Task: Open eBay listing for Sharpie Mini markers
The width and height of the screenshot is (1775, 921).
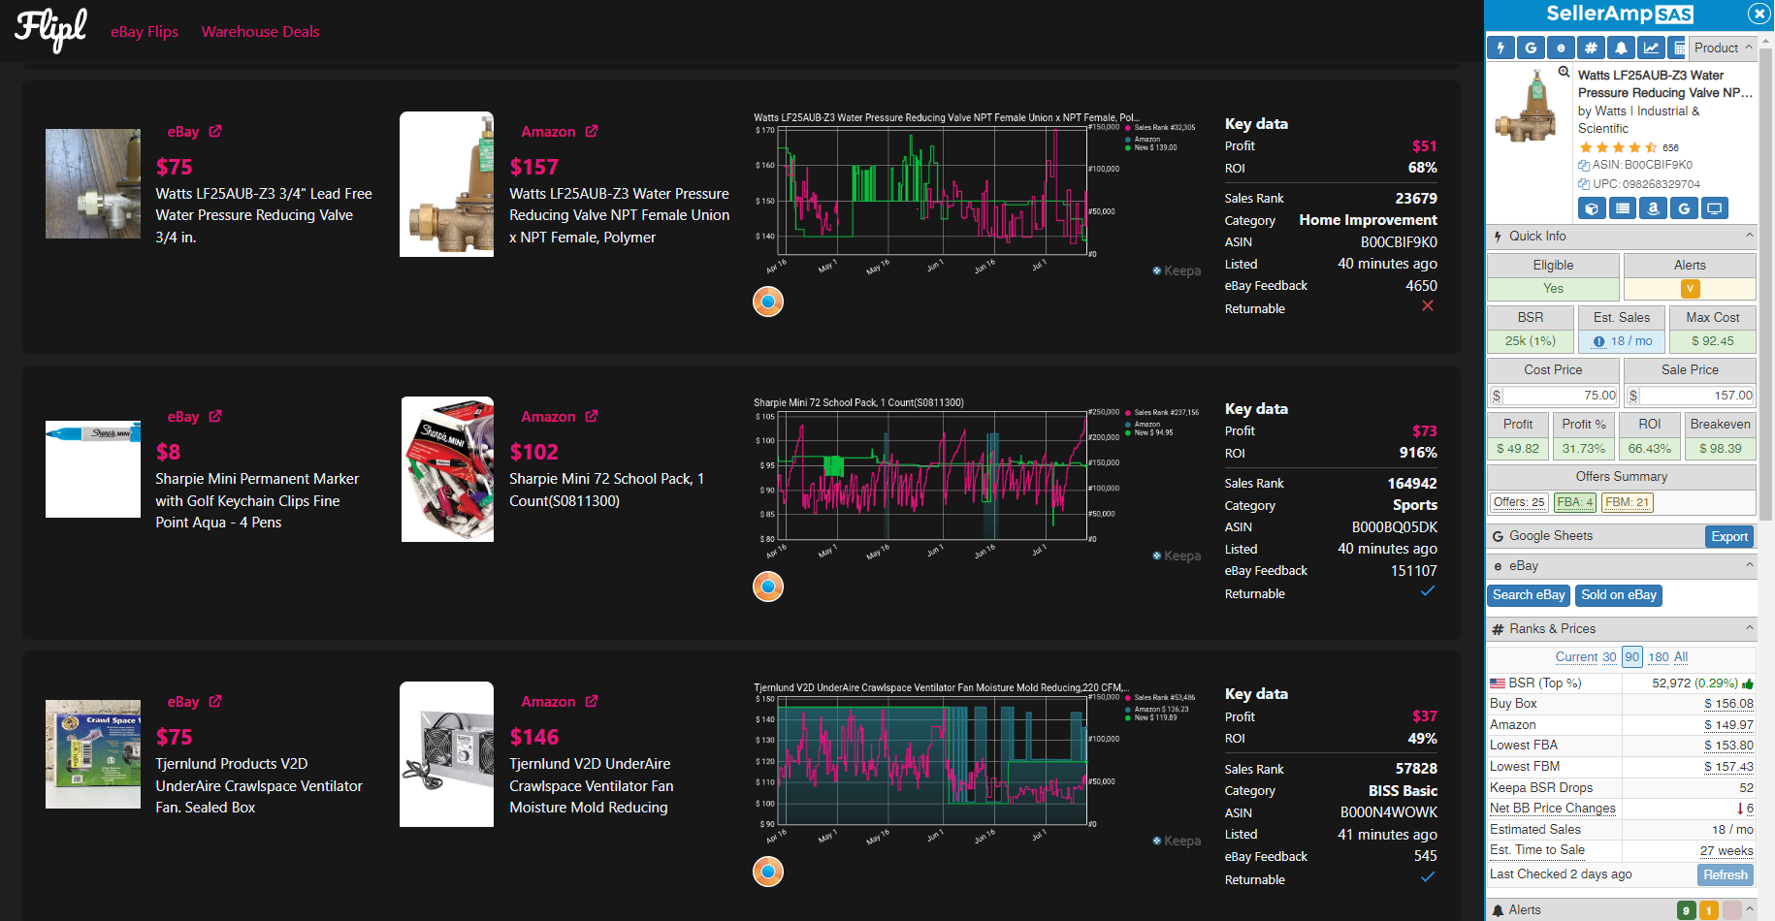Action: 195,417
